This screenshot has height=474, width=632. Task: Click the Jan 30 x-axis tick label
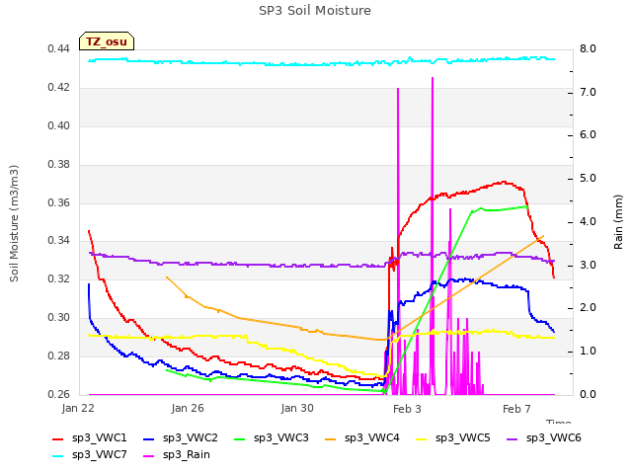[x=297, y=408]
